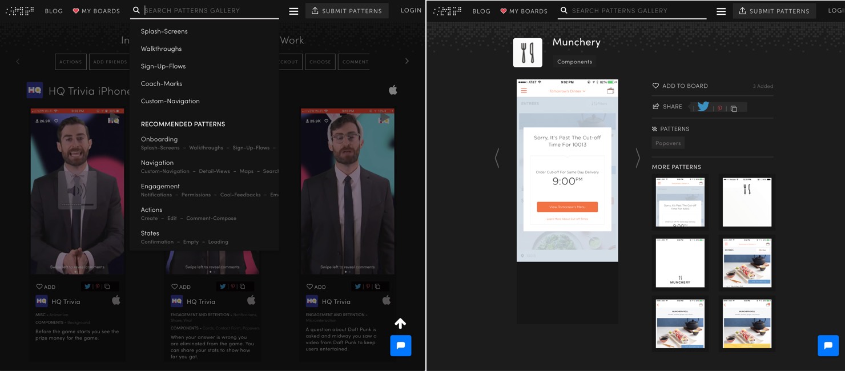The height and width of the screenshot is (371, 845).
Task: Click the blue chat bubble icon in left window
Action: (400, 346)
